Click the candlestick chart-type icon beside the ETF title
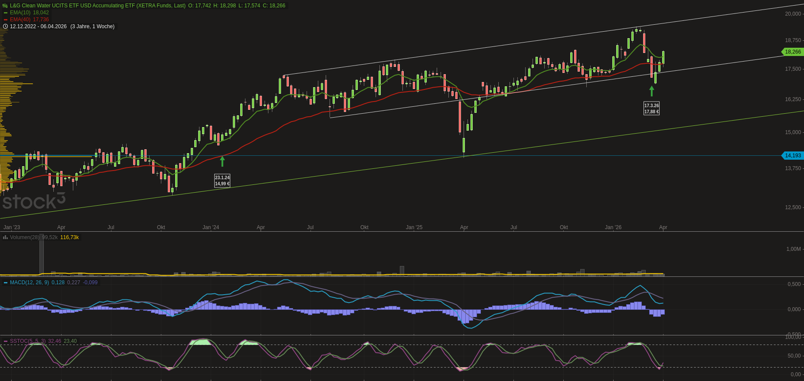This screenshot has width=804, height=381. point(5,6)
